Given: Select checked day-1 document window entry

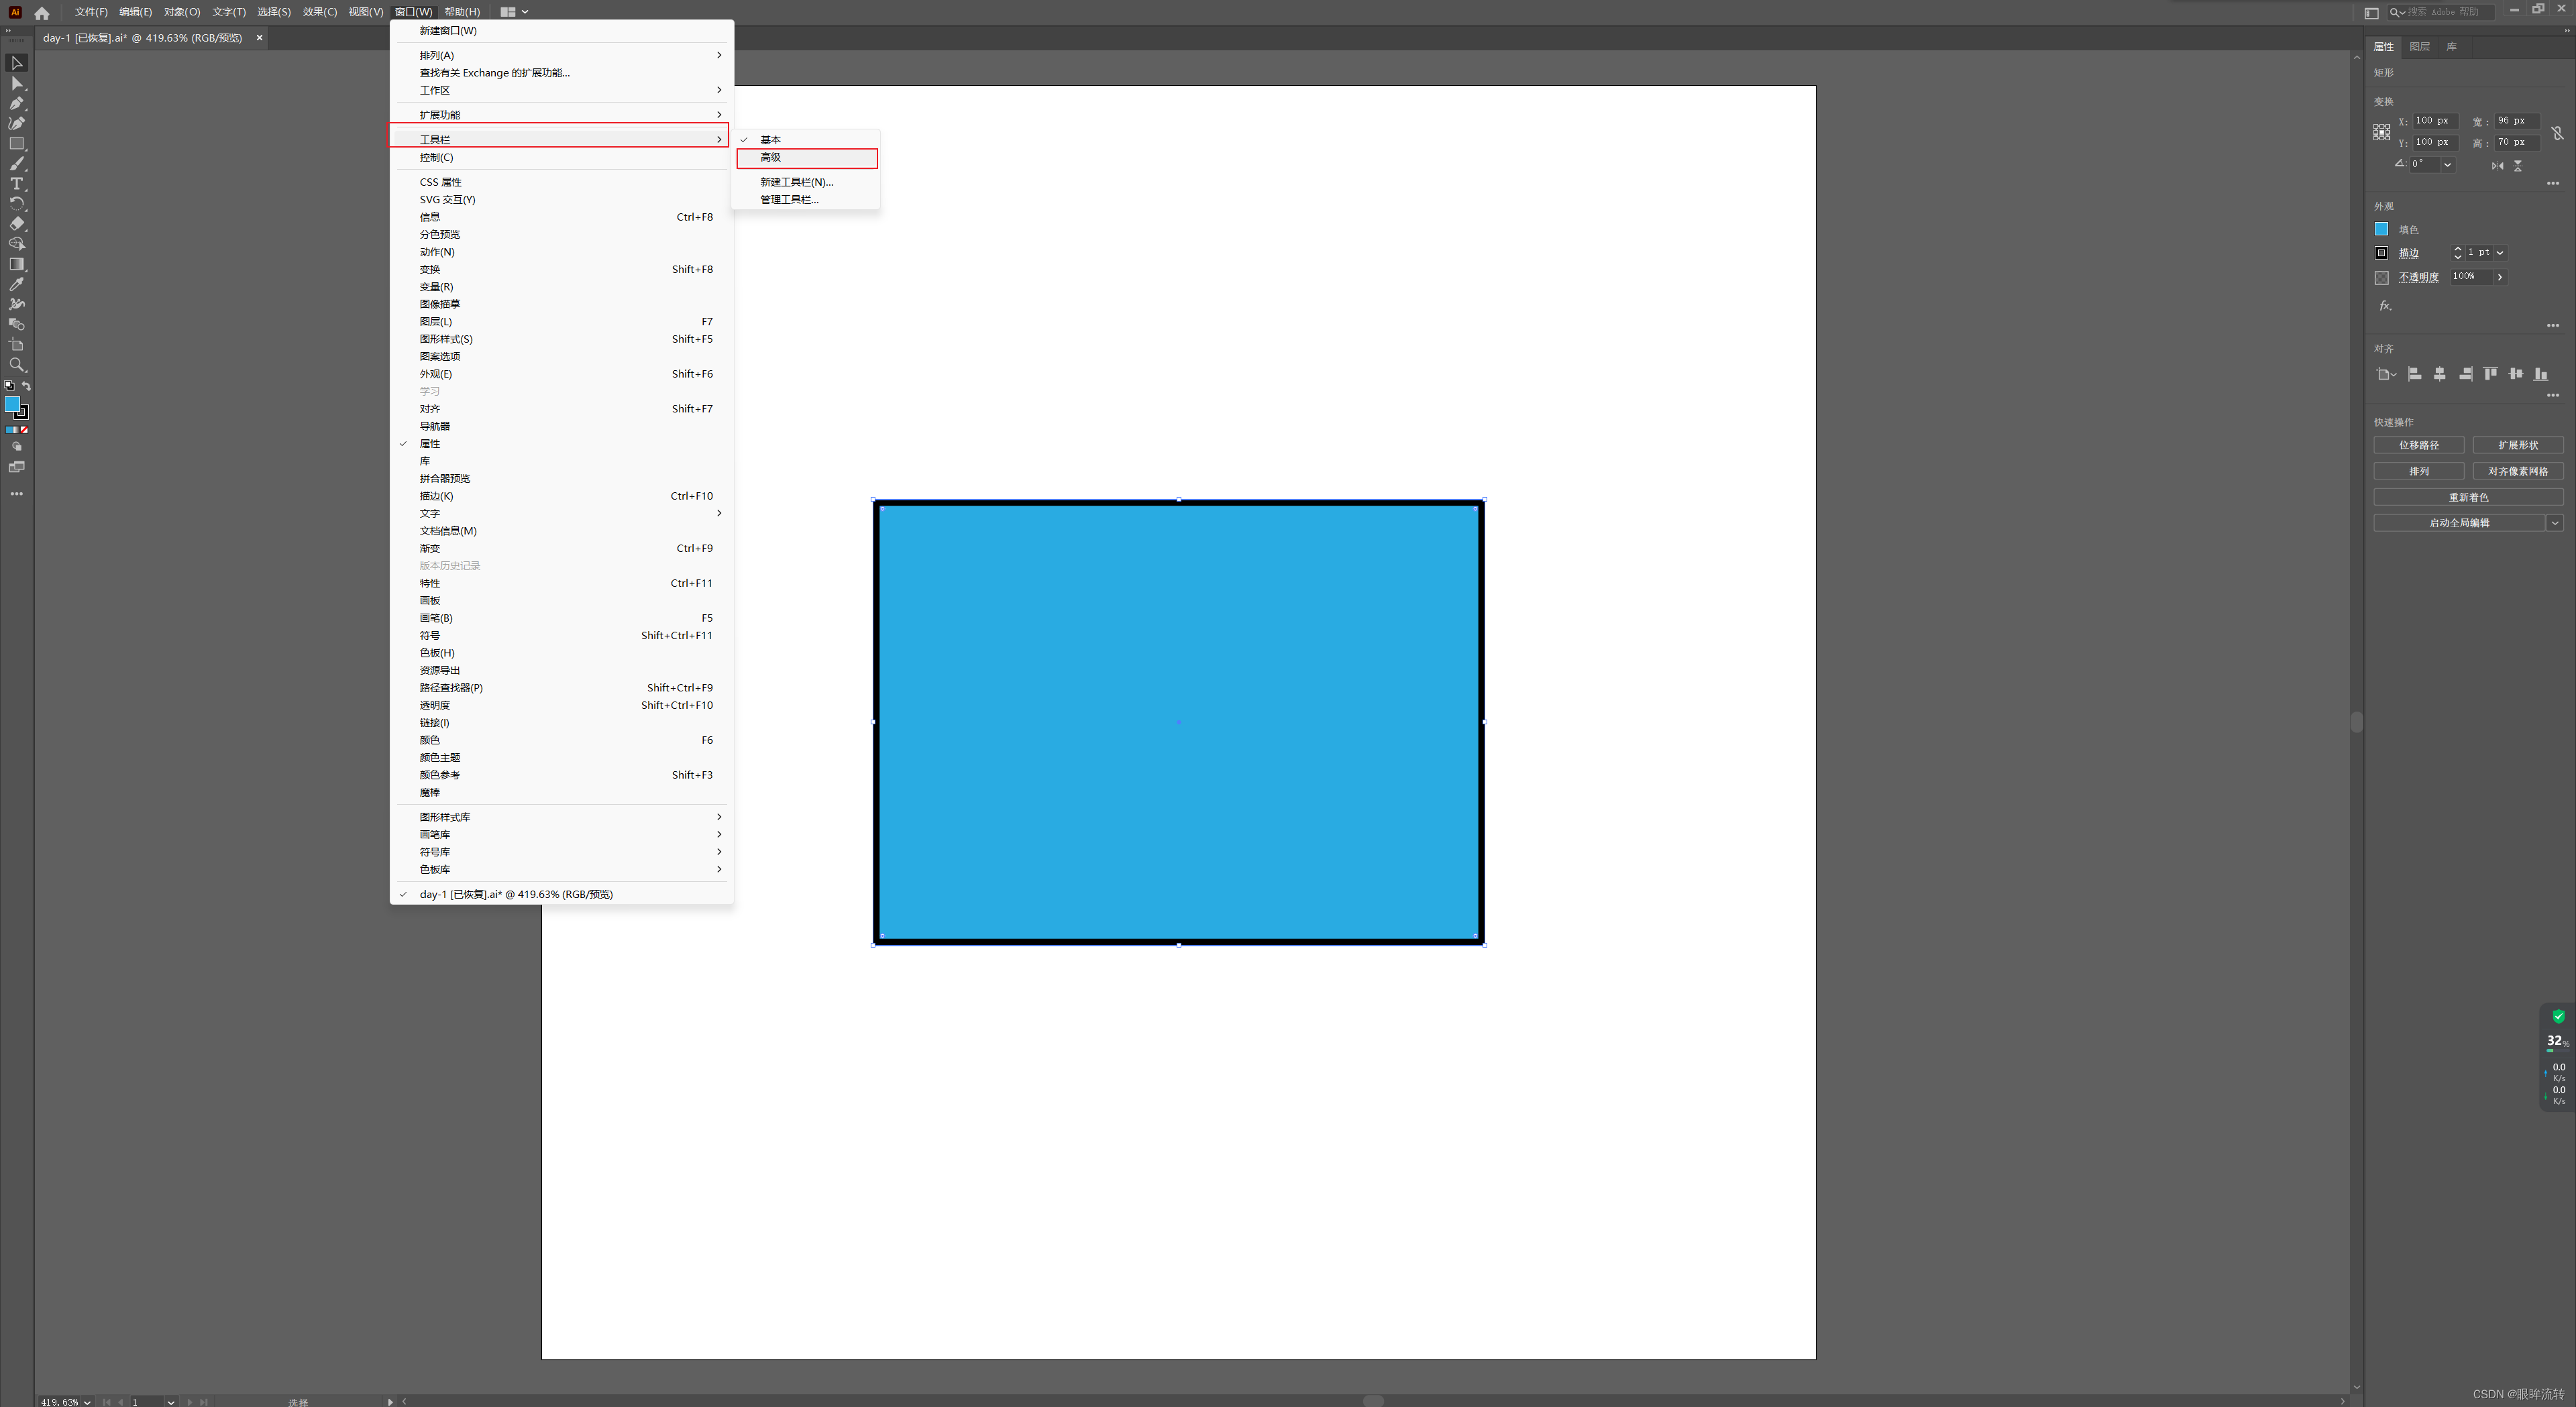Looking at the screenshot, I should click(x=561, y=895).
